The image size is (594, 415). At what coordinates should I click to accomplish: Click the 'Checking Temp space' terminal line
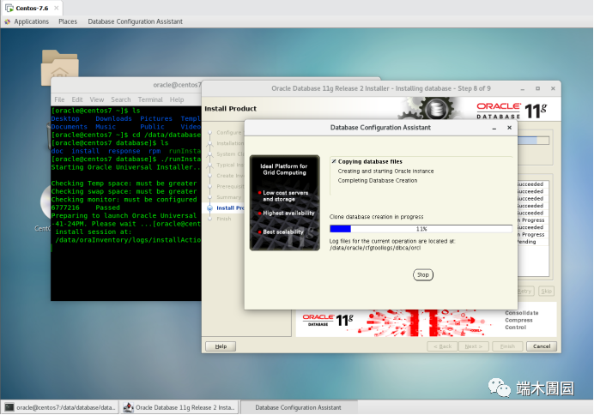124,183
